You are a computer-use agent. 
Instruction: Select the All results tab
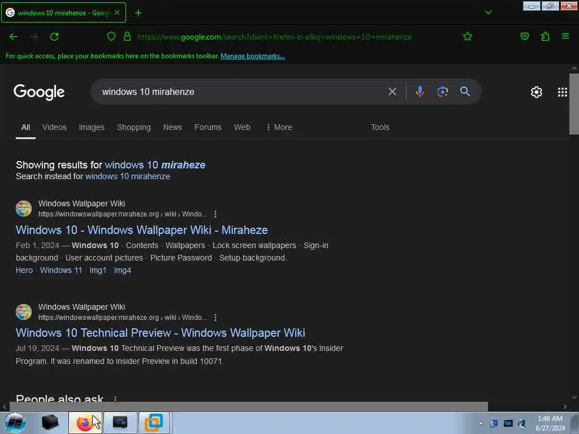25,127
